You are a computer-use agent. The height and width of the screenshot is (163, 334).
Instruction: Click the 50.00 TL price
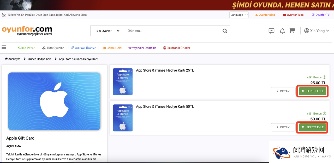tap(318, 119)
